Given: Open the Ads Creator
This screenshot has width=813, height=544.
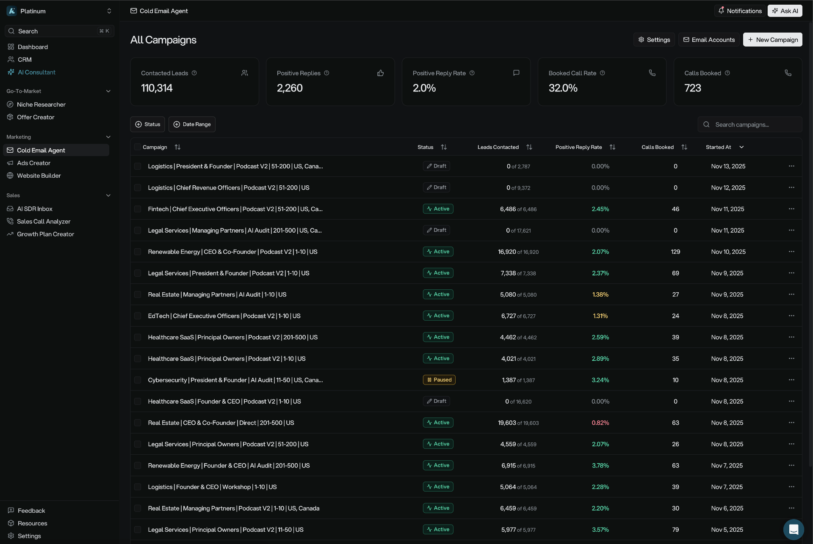Looking at the screenshot, I should (x=34, y=162).
